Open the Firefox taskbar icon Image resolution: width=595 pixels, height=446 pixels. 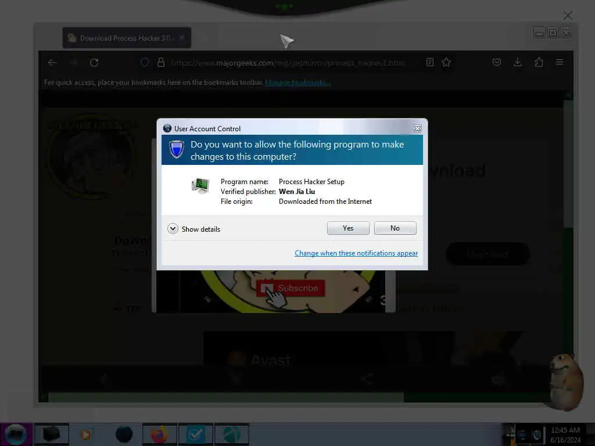point(159,434)
